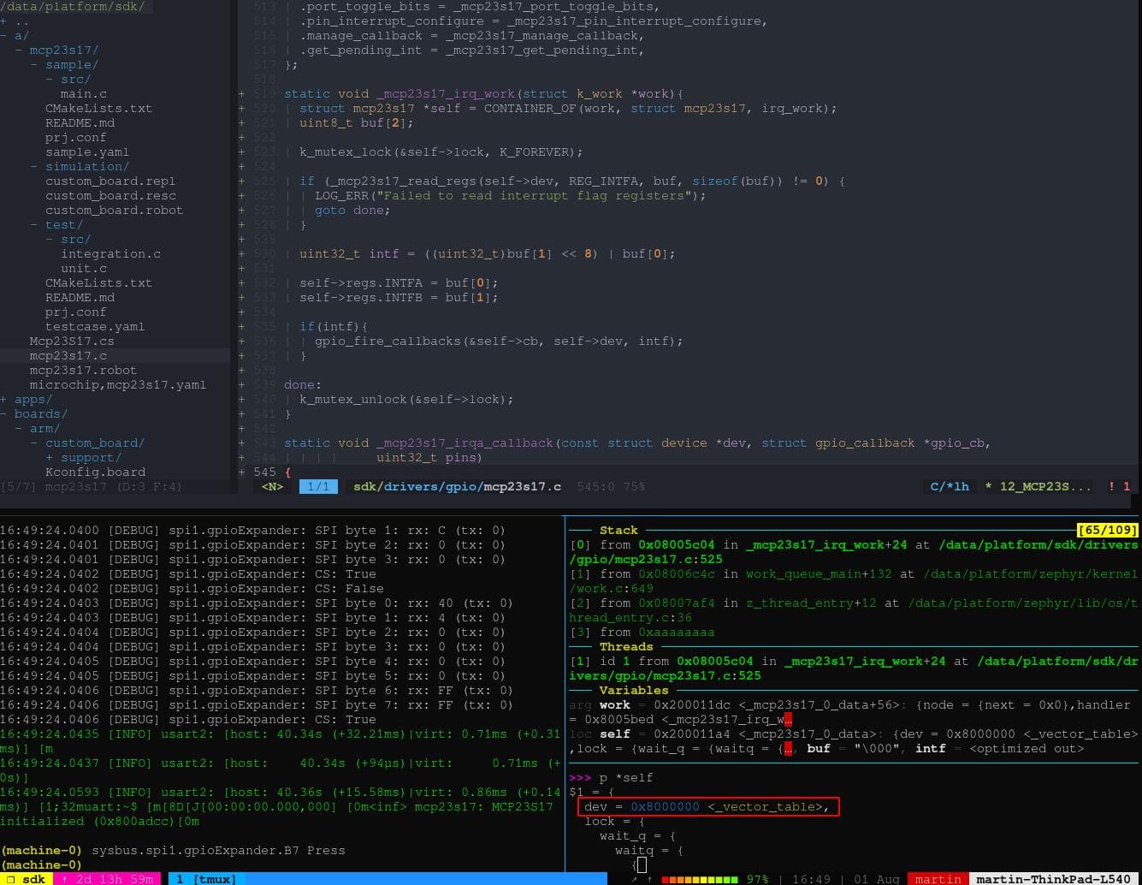Click the martin username badge

[938, 878]
